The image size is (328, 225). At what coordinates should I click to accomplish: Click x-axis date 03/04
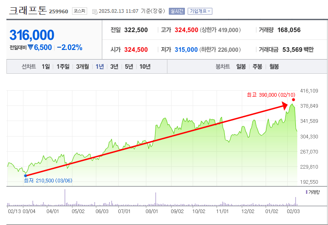[x=29, y=211]
